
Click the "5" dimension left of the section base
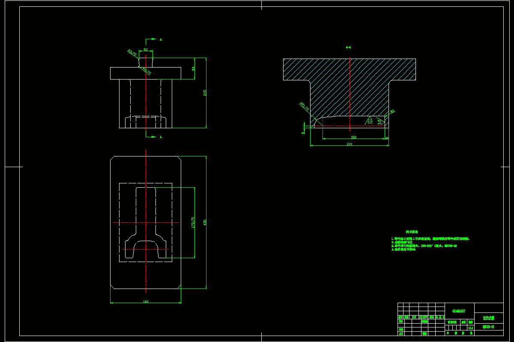303,133
